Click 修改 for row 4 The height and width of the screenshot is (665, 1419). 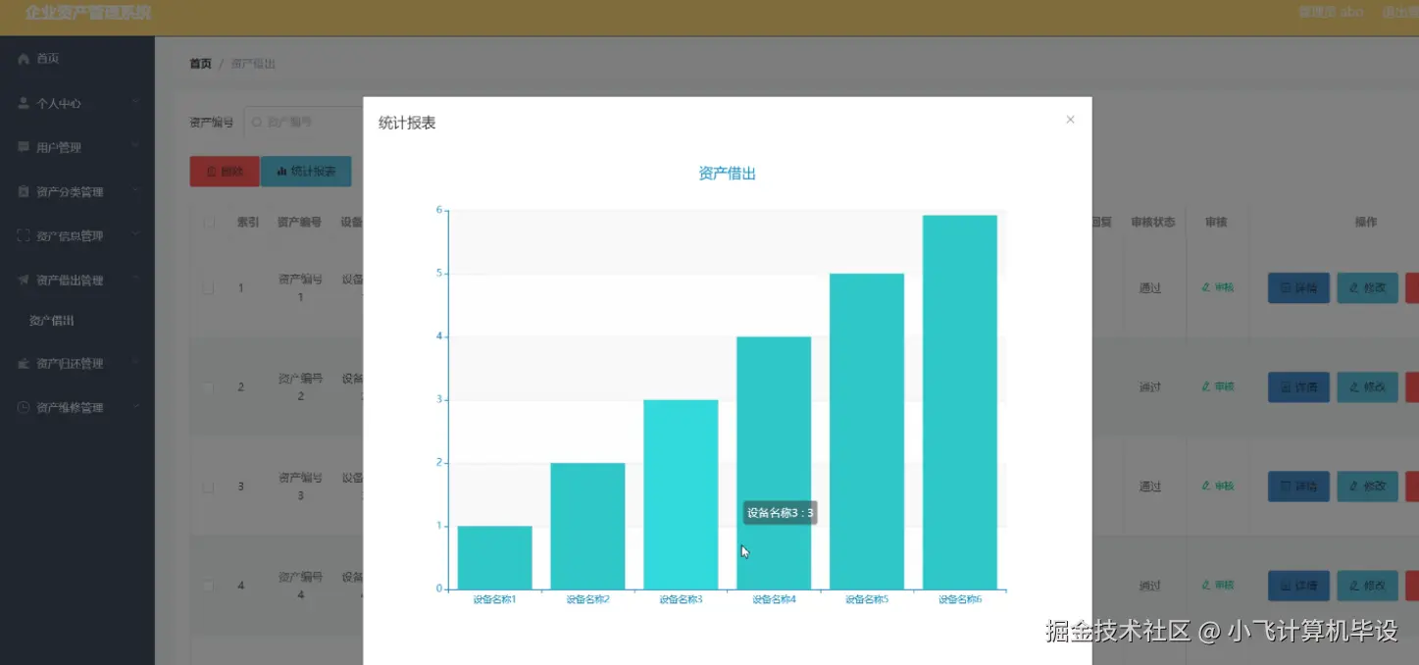pos(1367,585)
